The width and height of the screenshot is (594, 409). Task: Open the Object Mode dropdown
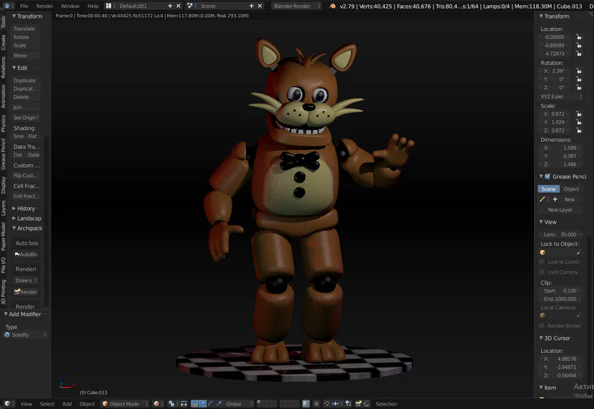125,404
